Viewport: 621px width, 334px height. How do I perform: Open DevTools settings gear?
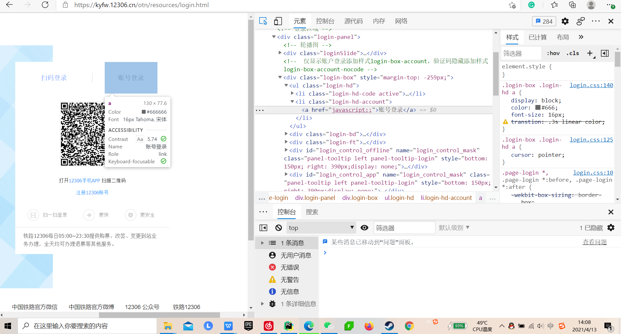click(x=565, y=21)
